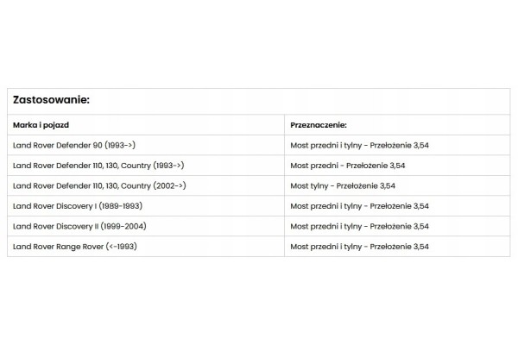This screenshot has width=518, height=345.
Task: Select the Marka i pojazd column header
Action: [x=41, y=125]
